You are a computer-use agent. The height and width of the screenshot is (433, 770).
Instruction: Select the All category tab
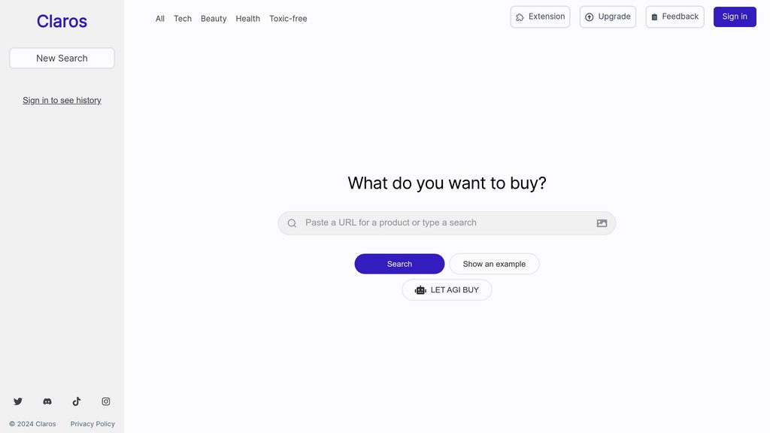coord(160,19)
